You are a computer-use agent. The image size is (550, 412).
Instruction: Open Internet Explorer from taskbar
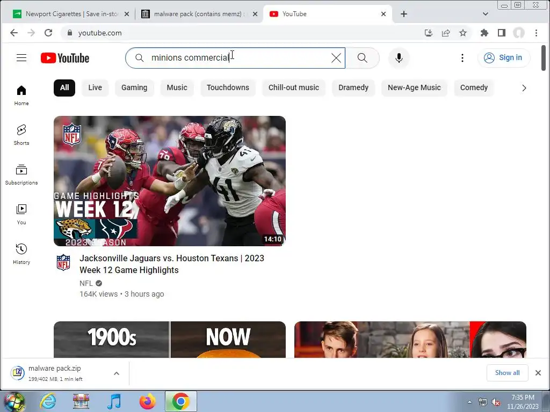click(x=47, y=401)
